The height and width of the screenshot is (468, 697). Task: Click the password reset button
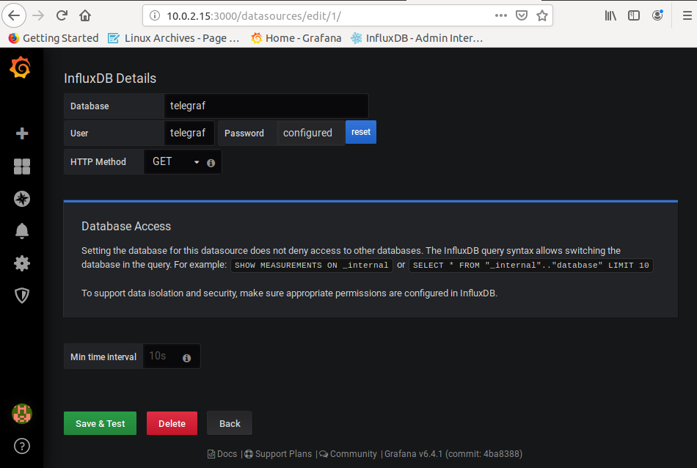pyautogui.click(x=360, y=132)
